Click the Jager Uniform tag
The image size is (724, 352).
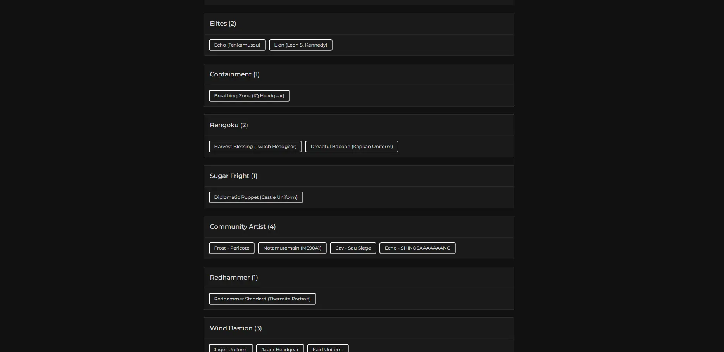point(231,349)
